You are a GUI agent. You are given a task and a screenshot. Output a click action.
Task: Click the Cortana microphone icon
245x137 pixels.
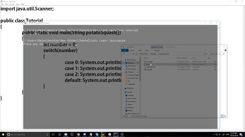click(47, 134)
